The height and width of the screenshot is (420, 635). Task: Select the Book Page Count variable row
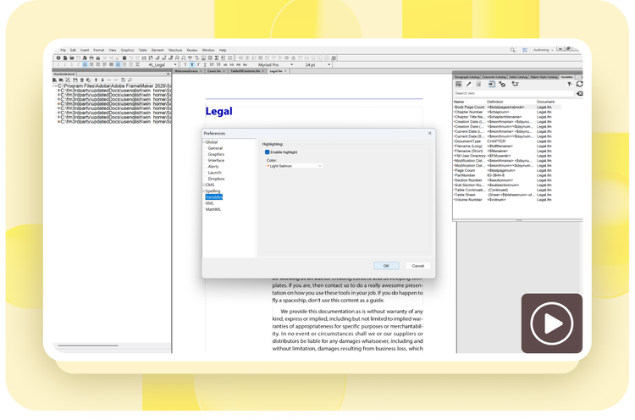click(x=507, y=107)
